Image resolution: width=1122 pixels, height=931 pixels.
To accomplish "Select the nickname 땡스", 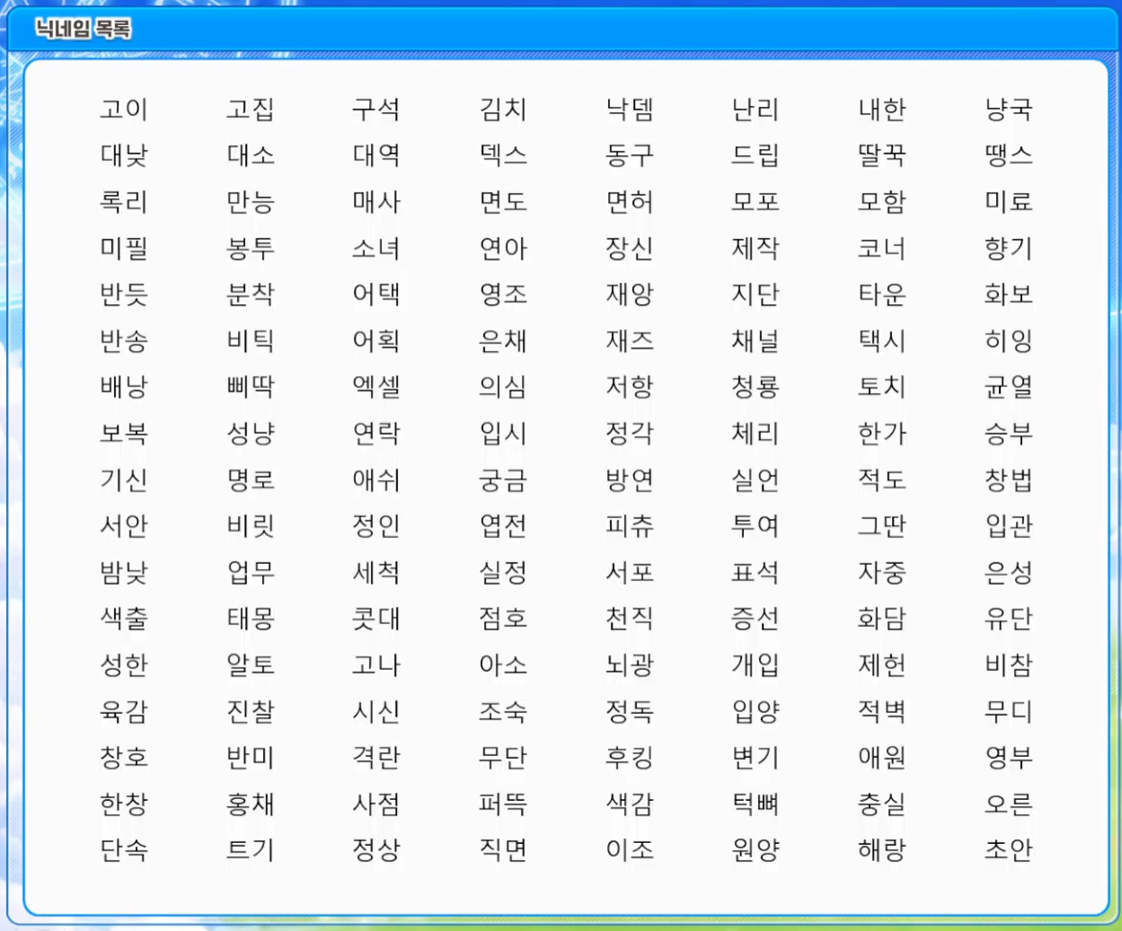I will [x=1009, y=155].
